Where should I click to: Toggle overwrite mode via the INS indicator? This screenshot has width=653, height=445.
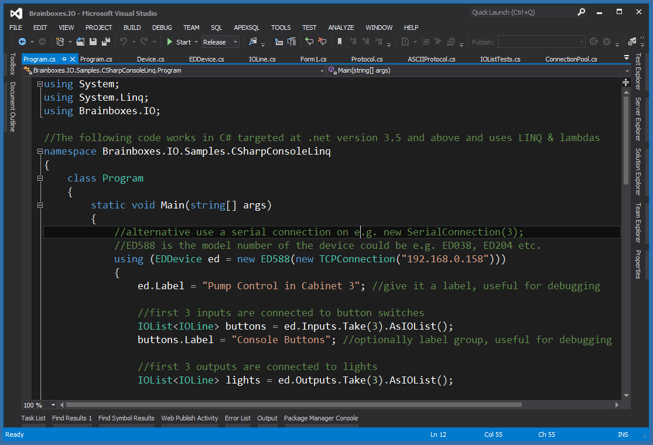click(x=623, y=434)
